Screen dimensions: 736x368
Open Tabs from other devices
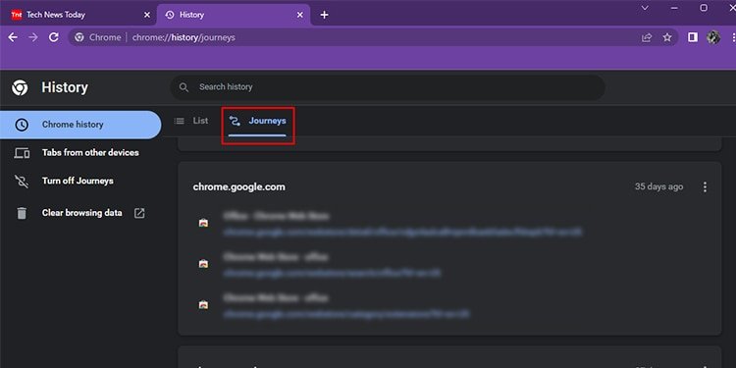[90, 152]
